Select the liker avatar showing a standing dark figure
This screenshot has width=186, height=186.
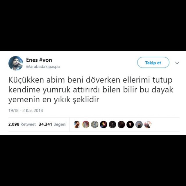112,124
